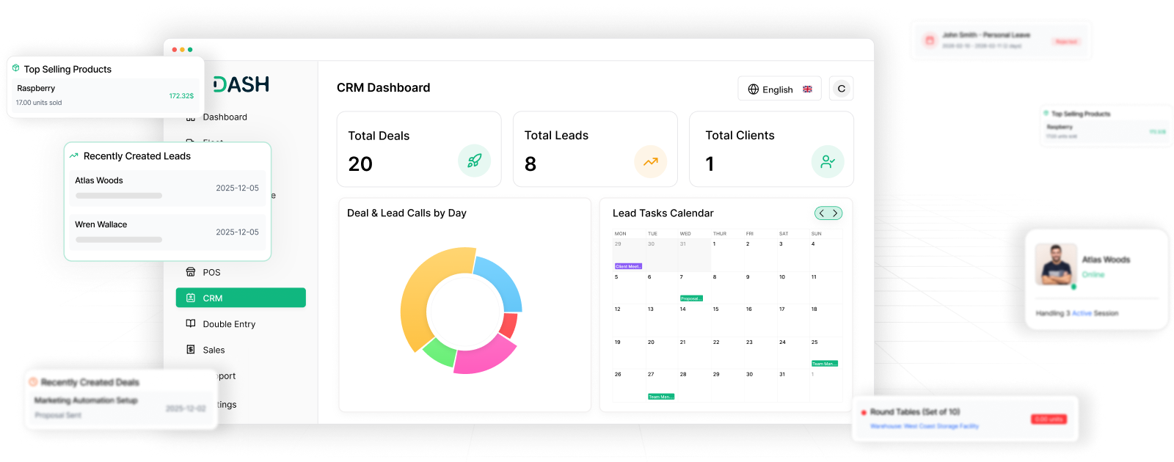Click the Marketing Automation Setup deal row

pyautogui.click(x=121, y=408)
